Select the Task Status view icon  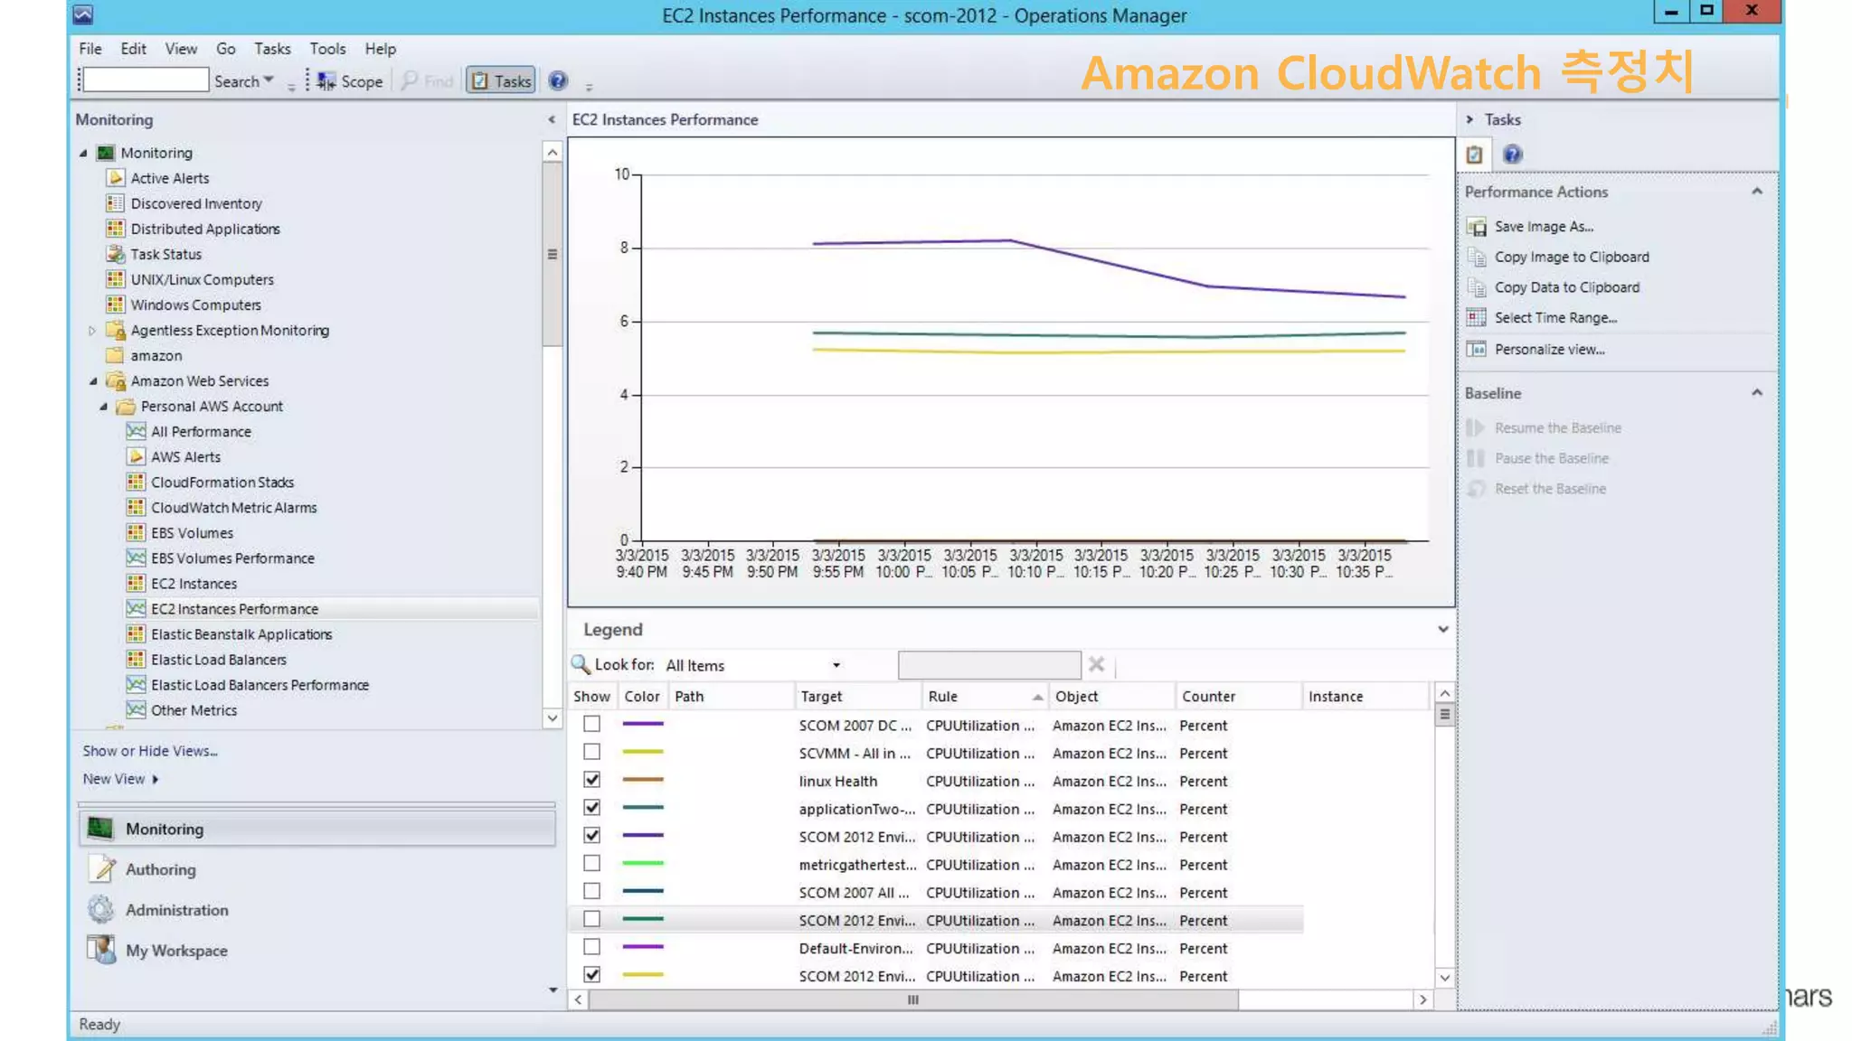point(115,254)
